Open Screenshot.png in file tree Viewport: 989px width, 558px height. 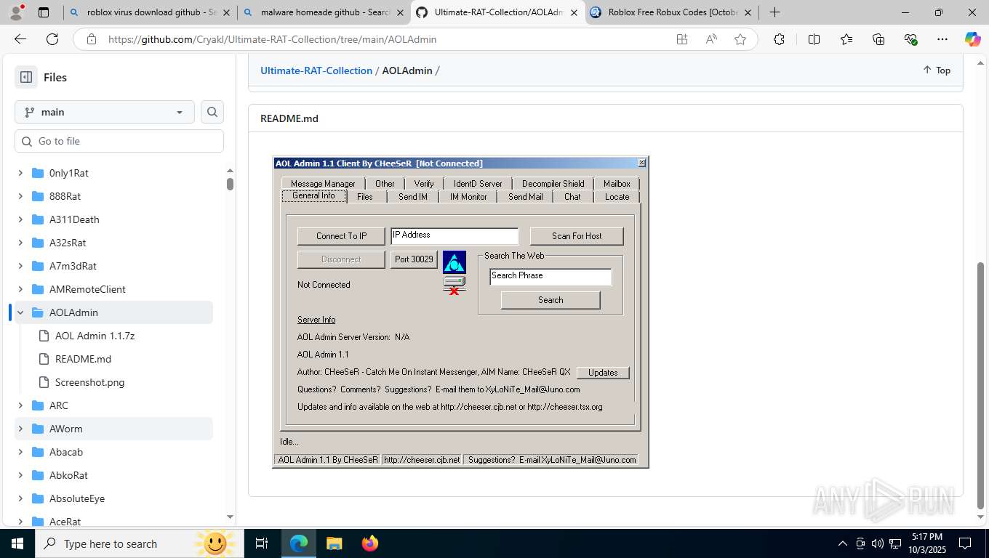coord(89,382)
